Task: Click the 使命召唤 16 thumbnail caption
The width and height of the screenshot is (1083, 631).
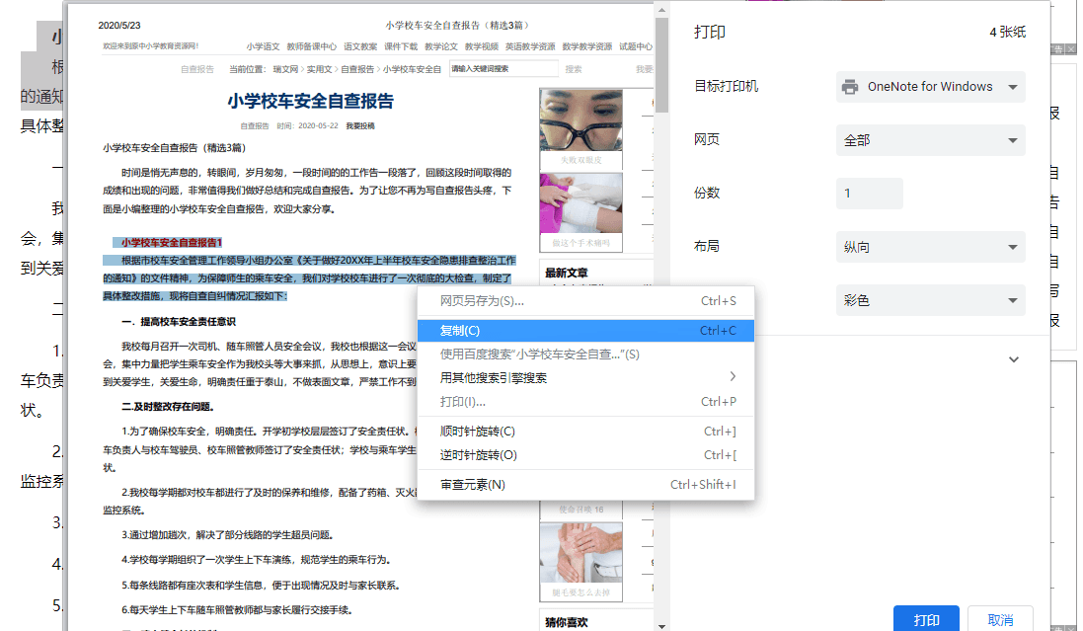Action: (x=580, y=510)
